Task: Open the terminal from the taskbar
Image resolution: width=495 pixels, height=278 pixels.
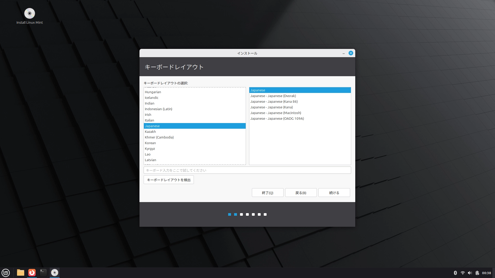Action: pos(43,273)
